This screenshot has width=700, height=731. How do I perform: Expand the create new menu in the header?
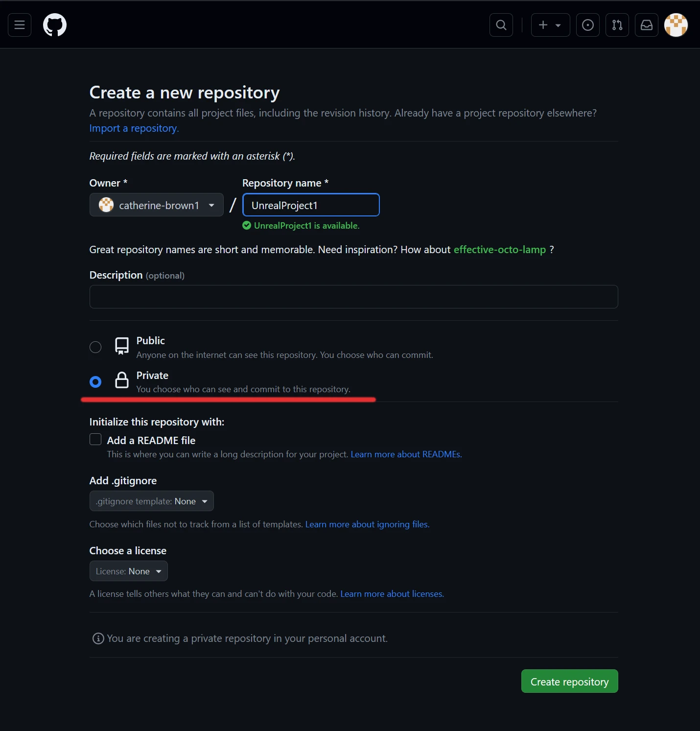pos(550,25)
